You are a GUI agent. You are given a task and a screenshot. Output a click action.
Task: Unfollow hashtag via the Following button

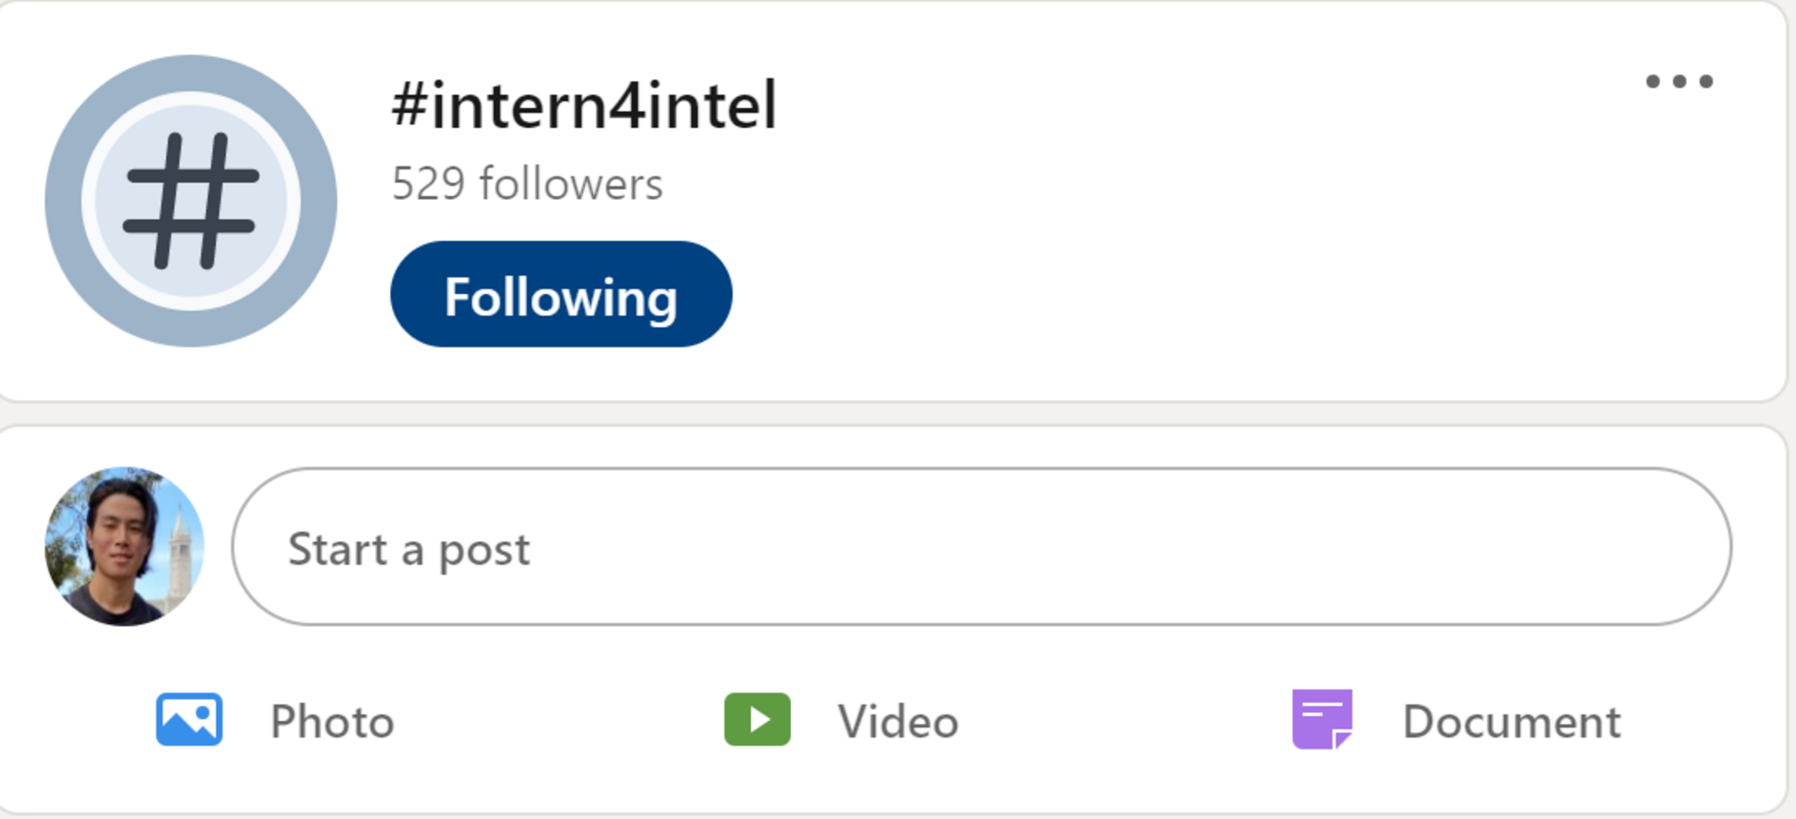pyautogui.click(x=560, y=295)
